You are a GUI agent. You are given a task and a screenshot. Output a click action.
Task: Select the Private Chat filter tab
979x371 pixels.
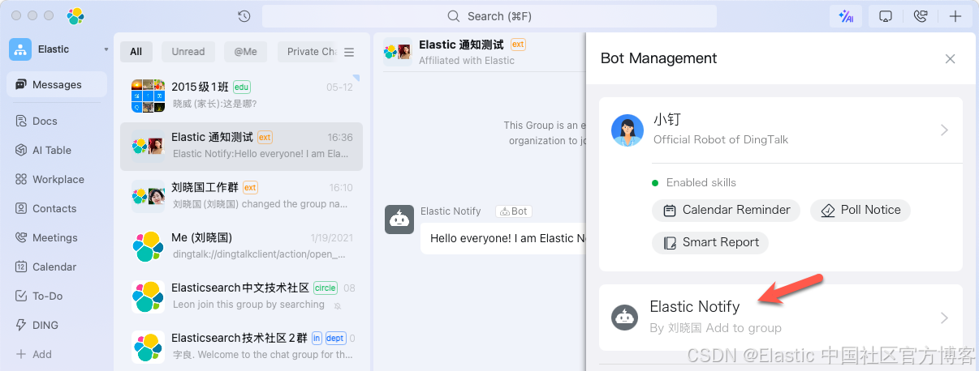click(x=307, y=52)
